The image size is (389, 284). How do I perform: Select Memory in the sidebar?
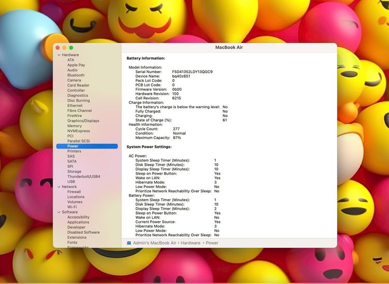[74, 126]
